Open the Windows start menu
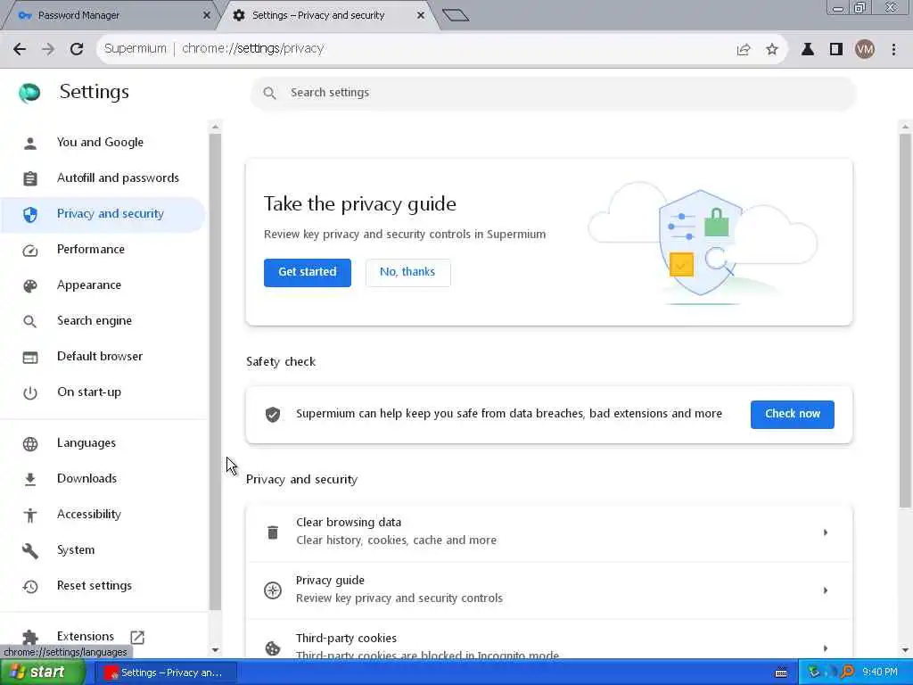 [41, 673]
